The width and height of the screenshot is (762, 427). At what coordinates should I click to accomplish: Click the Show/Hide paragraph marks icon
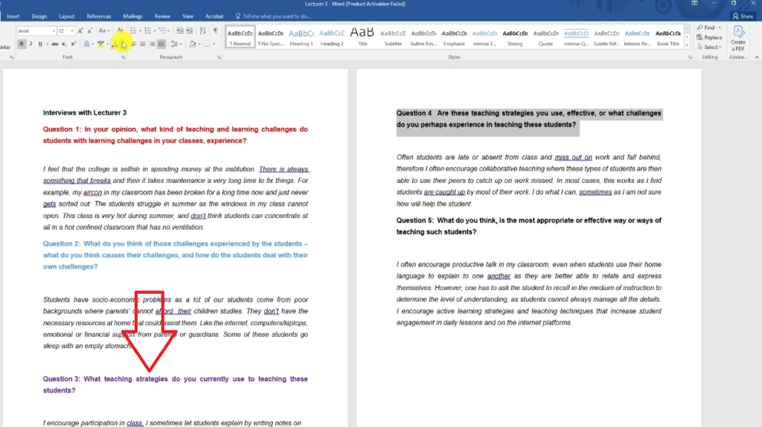point(216,30)
